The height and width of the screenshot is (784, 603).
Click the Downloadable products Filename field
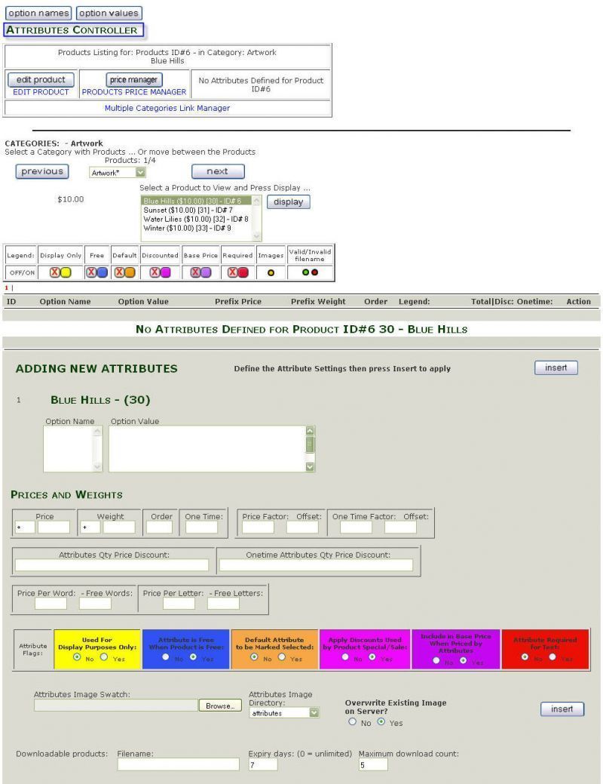click(x=178, y=764)
